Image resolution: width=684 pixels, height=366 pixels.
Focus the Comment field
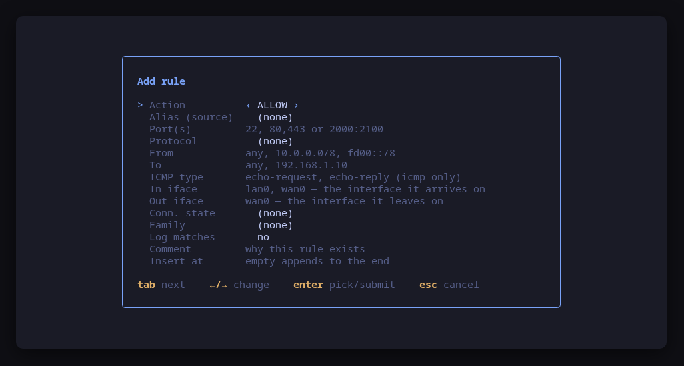coord(305,249)
